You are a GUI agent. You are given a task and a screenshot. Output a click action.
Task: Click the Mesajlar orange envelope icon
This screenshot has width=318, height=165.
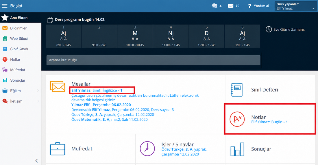point(58,87)
